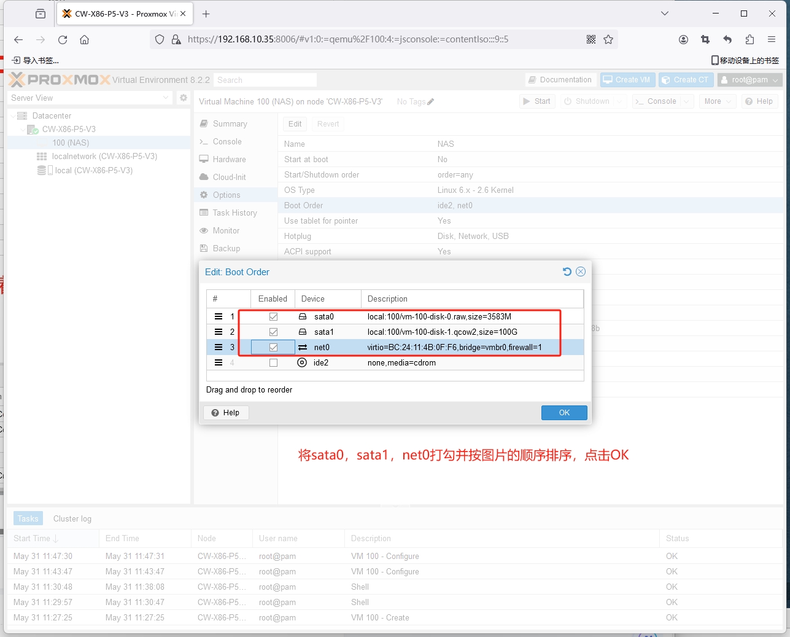Sort tasks by Start Time column
The width and height of the screenshot is (790, 637).
tap(53, 538)
